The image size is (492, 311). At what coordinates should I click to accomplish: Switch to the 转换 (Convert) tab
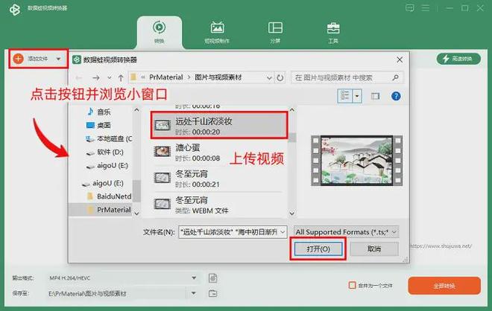(159, 32)
